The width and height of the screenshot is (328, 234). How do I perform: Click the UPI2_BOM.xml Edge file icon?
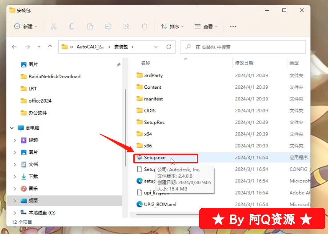point(139,204)
